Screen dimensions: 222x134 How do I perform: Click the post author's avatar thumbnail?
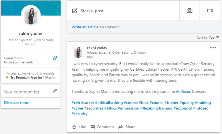(78, 52)
